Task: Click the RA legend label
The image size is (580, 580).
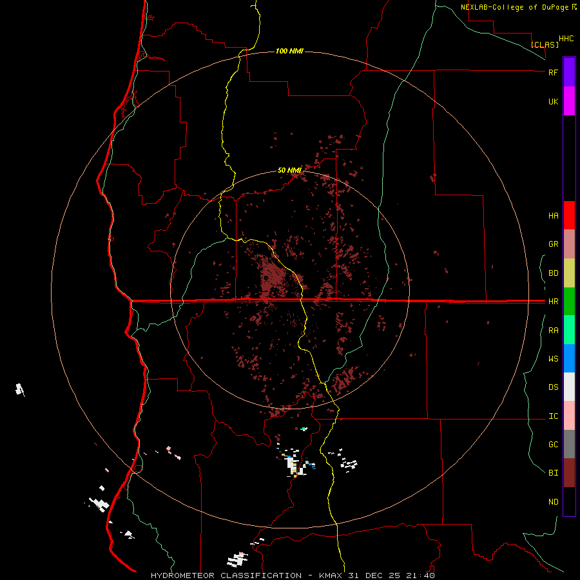Action: coord(553,331)
